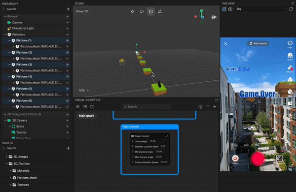Expand the scene Info panel
The image size is (296, 192).
click(84, 90)
